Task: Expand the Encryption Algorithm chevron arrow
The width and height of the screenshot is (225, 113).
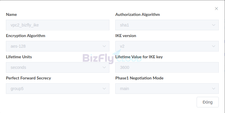Action: click(104, 46)
